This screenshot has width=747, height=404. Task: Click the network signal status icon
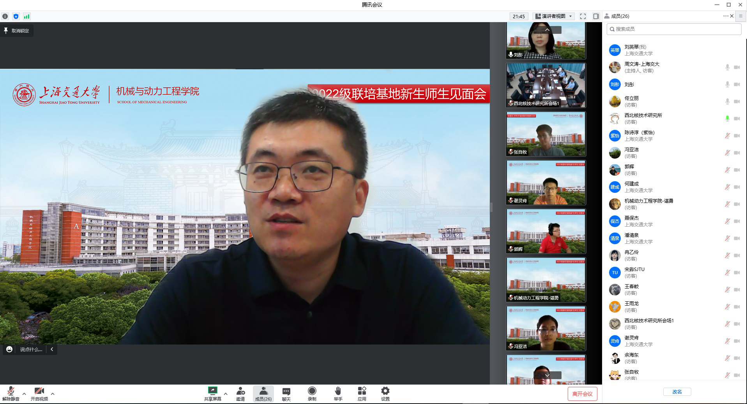coord(26,16)
